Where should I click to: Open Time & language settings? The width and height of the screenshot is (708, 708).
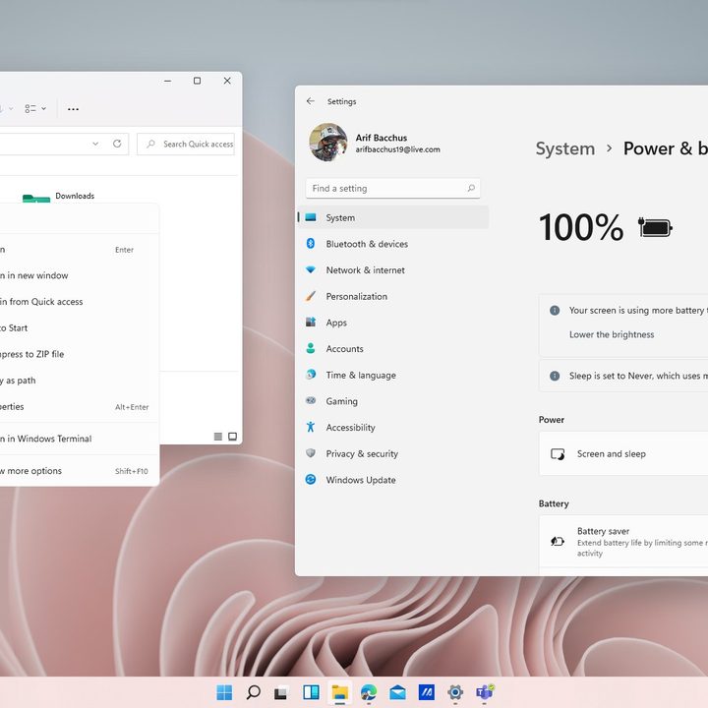tap(392, 375)
